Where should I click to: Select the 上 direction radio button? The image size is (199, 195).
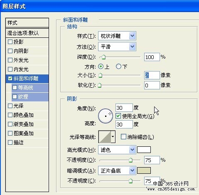coord(101,67)
